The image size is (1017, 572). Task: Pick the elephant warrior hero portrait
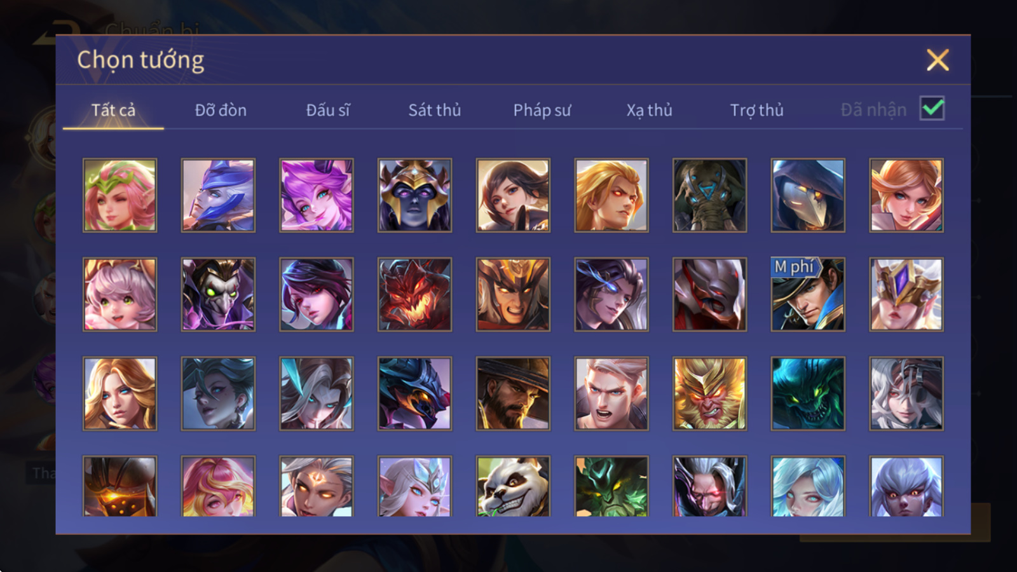point(709,195)
